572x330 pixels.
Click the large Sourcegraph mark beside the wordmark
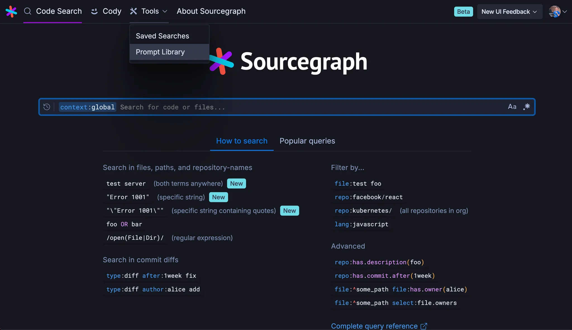222,61
